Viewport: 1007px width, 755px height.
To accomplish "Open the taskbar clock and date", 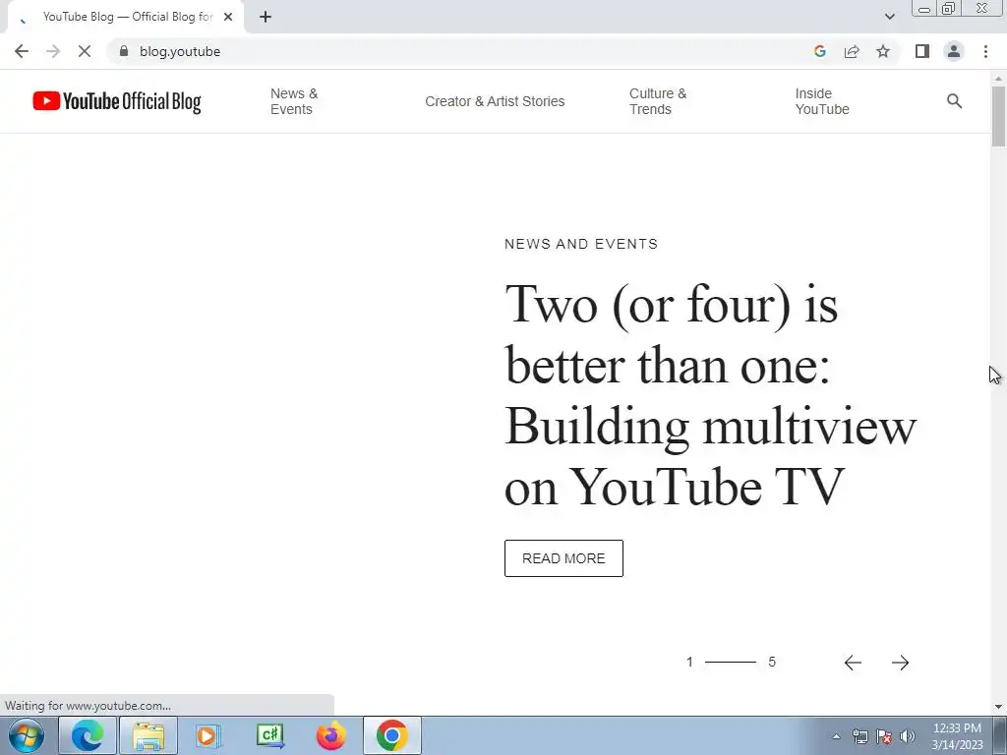I will pyautogui.click(x=957, y=736).
